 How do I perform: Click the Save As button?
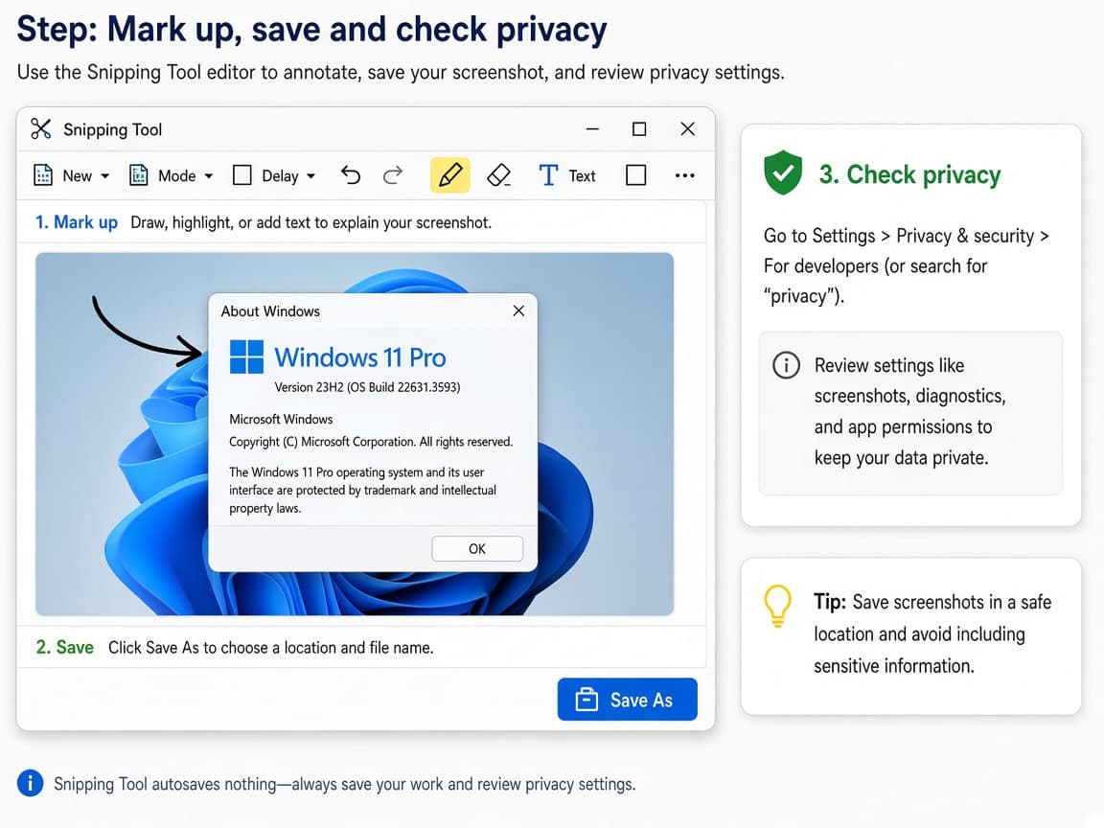click(628, 700)
